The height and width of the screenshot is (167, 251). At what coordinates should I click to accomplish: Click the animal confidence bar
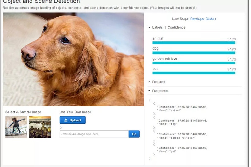tap(193, 42)
